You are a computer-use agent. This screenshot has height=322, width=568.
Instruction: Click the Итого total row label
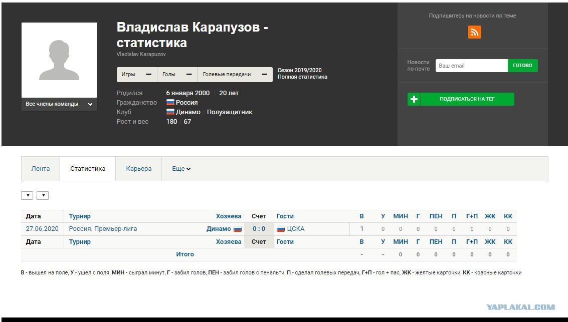click(185, 254)
